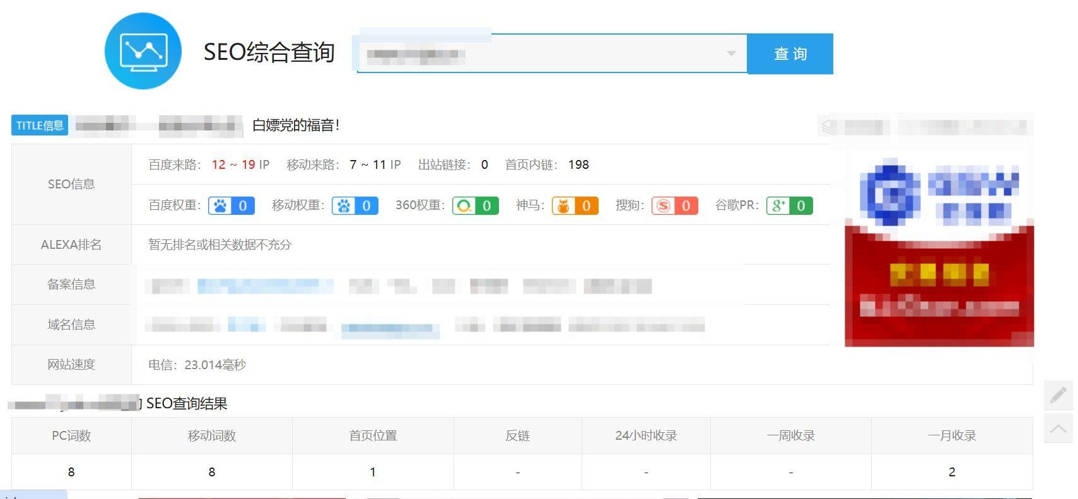
Task: Click the 神马 orange badge
Action: point(575,205)
